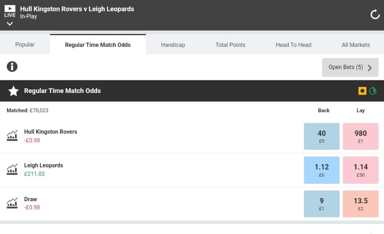
Task: Click the refresh icon in header
Action: tap(375, 15)
